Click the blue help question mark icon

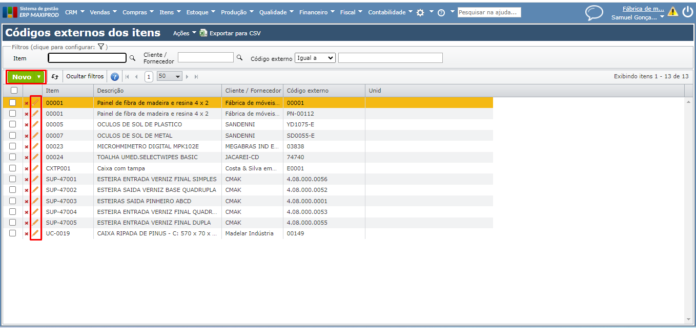click(115, 77)
